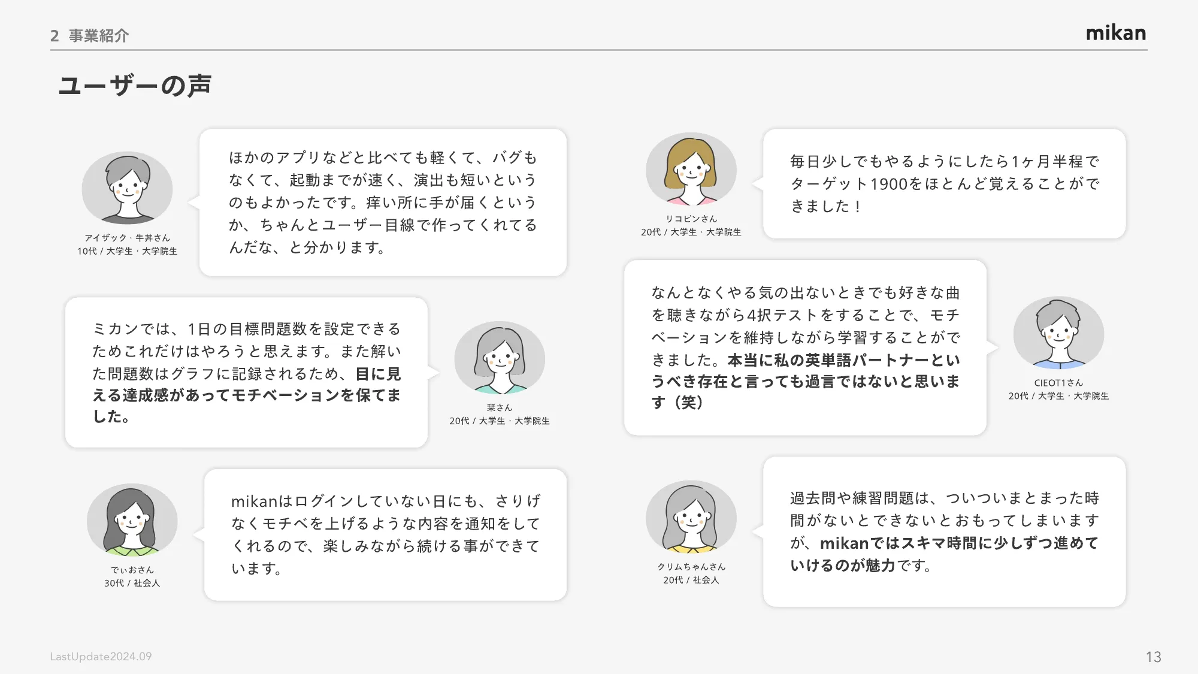Click the name label リコピンさん
The width and height of the screenshot is (1198, 674).
point(691,219)
